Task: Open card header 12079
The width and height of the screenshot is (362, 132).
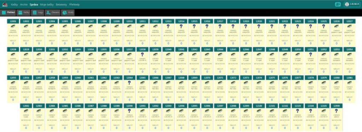Action: 324,78
